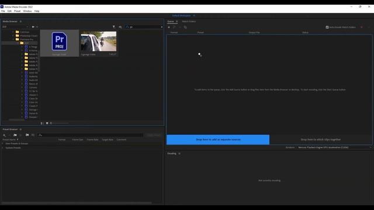Click the back navigation arrow in Media Browser

tap(33, 27)
